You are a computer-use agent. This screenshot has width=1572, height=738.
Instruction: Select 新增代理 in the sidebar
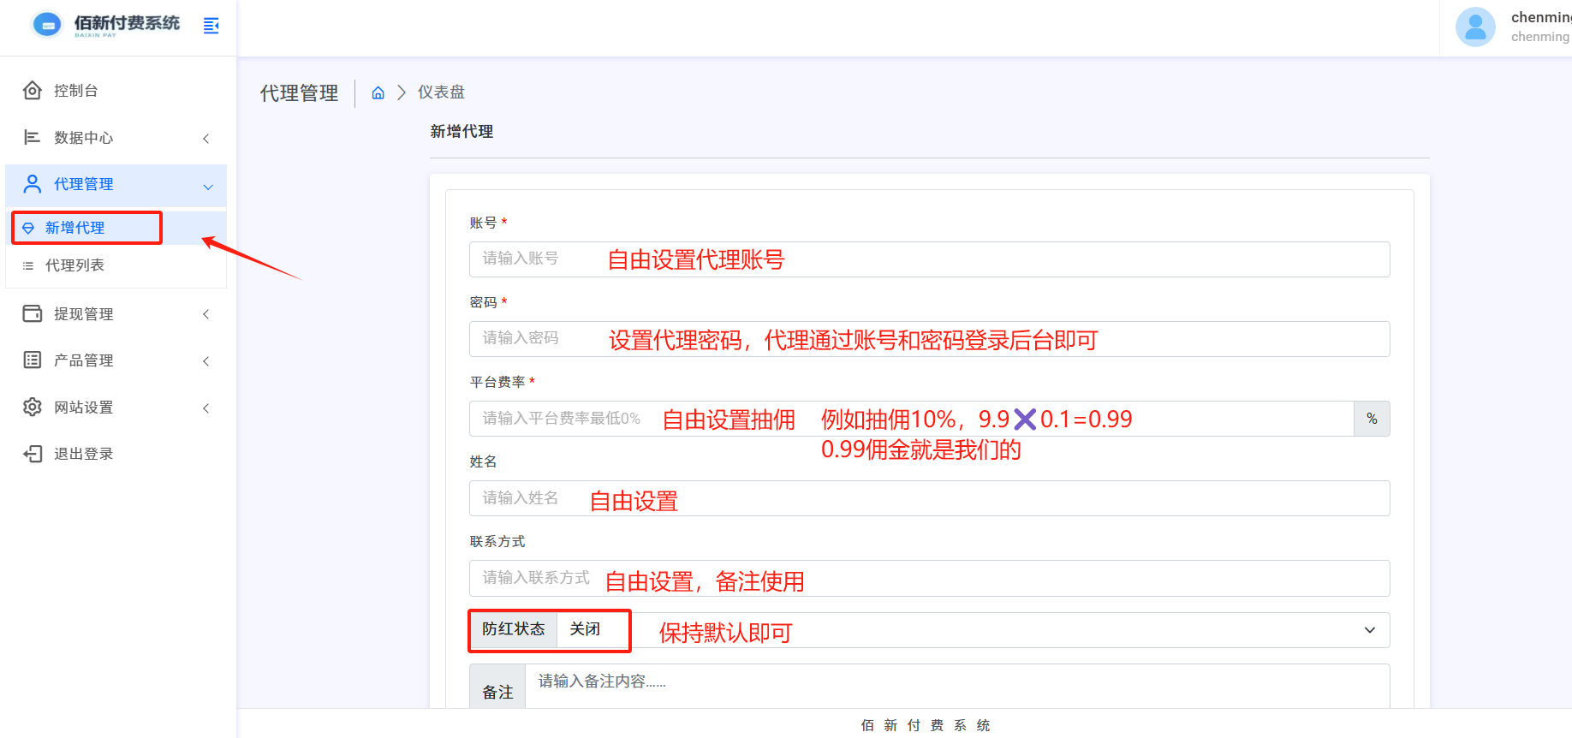tap(75, 228)
